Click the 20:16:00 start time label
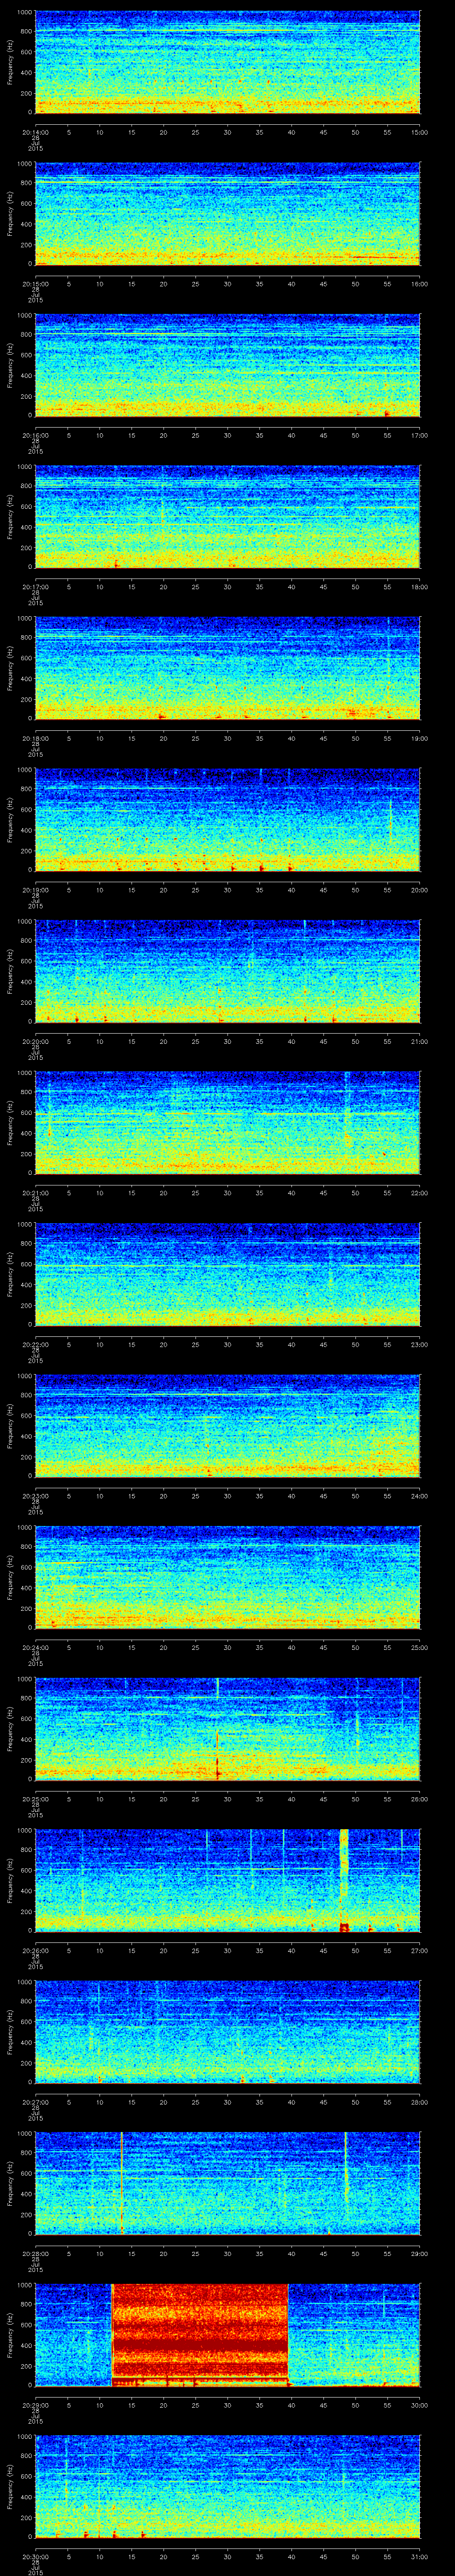 click(x=35, y=435)
